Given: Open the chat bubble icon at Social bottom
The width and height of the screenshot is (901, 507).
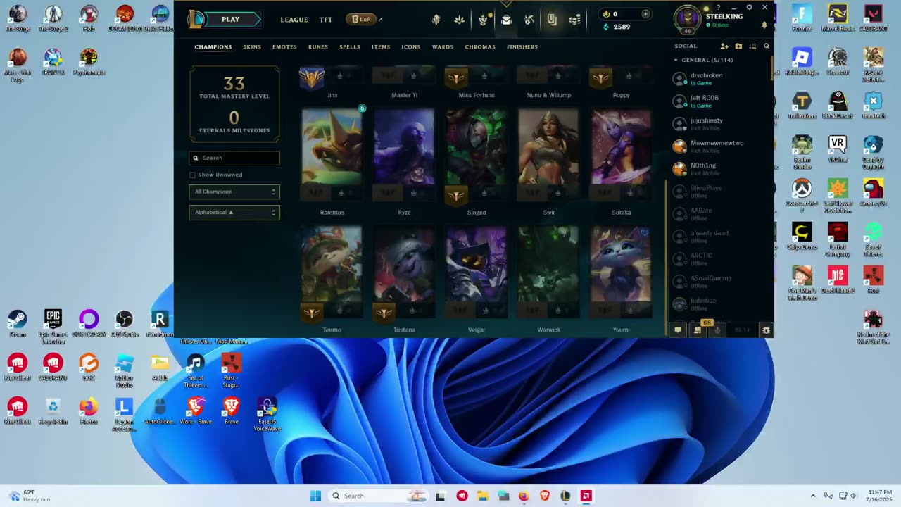Looking at the screenshot, I should coord(678,330).
